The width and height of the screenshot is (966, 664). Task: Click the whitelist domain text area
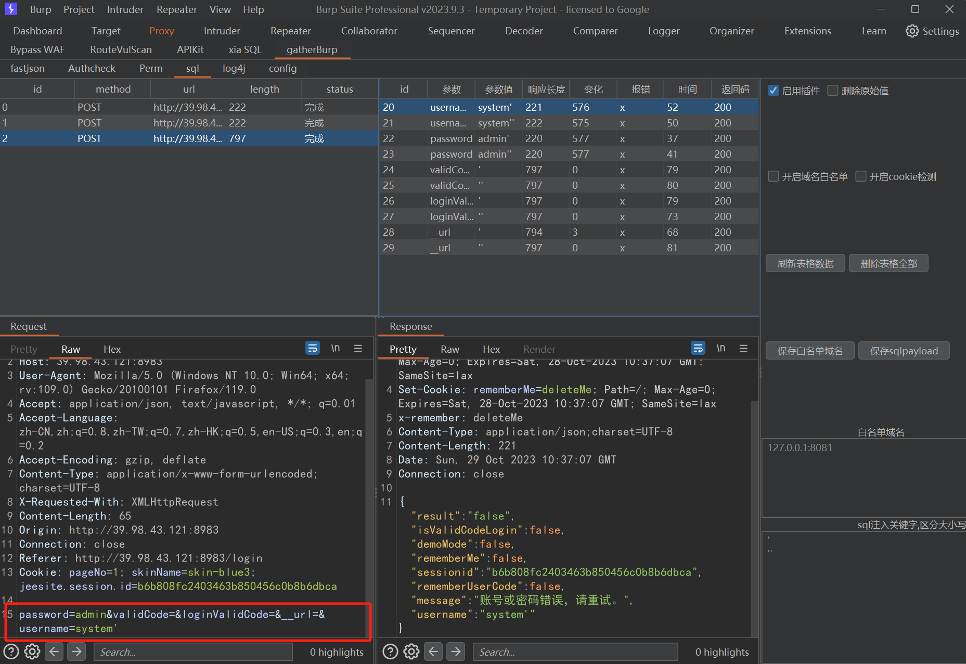click(864, 477)
